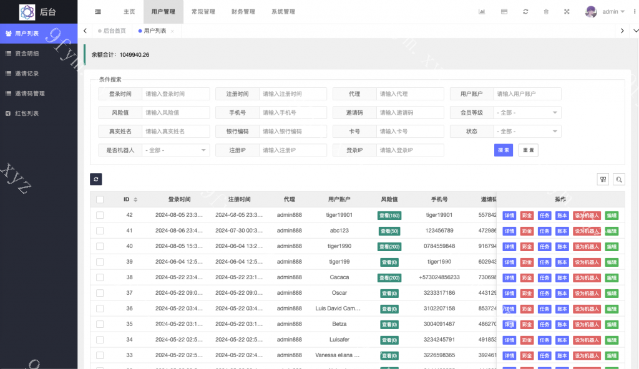Click 编辑 for user Oscar
Image resolution: width=639 pixels, height=369 pixels.
[x=612, y=293]
